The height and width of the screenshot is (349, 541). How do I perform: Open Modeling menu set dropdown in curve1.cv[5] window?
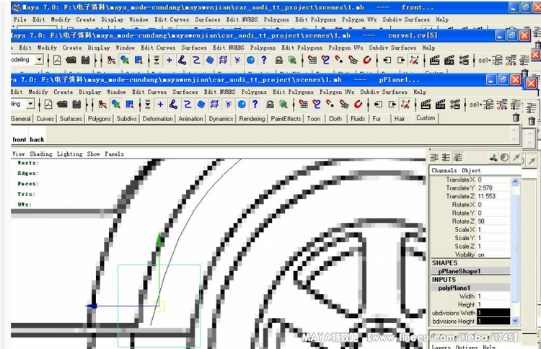[x=40, y=59]
